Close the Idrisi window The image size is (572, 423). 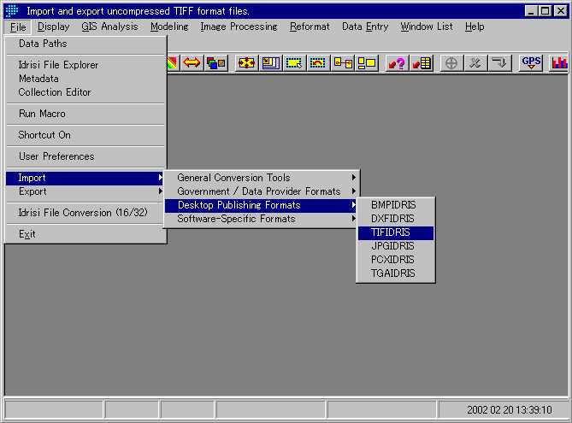pyautogui.click(x=560, y=11)
